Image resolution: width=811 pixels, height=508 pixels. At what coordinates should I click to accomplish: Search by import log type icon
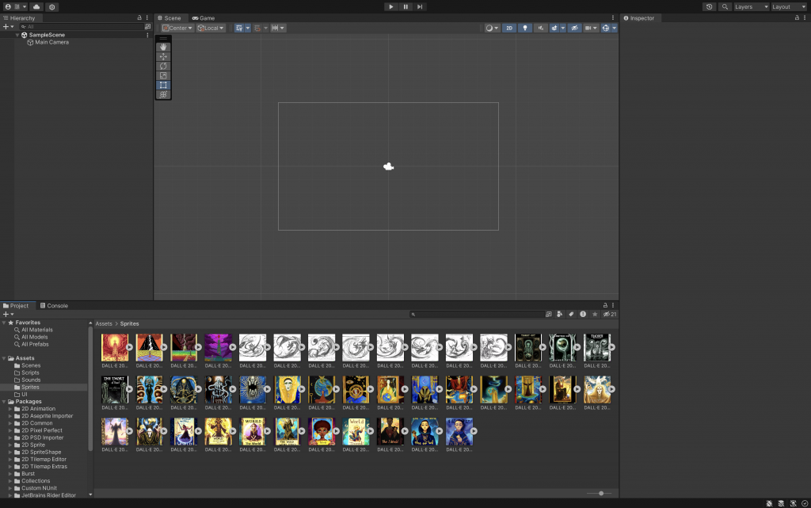(x=583, y=314)
